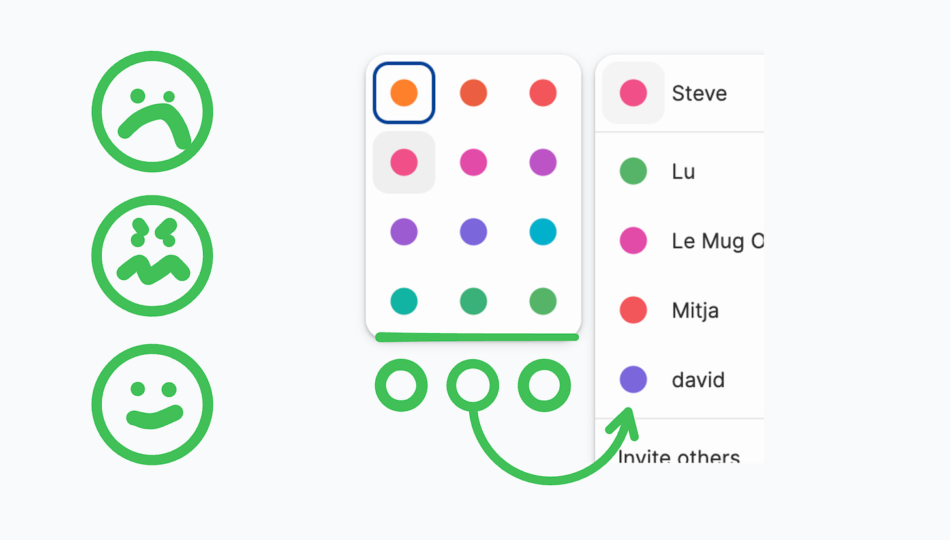Click user Mitja in the list
The image size is (950, 540).
click(679, 310)
